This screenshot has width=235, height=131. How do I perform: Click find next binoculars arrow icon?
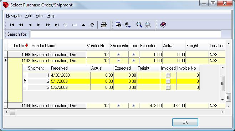click(x=128, y=25)
